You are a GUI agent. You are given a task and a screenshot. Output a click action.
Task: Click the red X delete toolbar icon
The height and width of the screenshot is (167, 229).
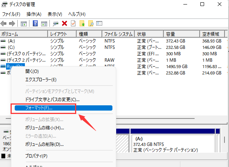pyautogui.click(x=65, y=23)
